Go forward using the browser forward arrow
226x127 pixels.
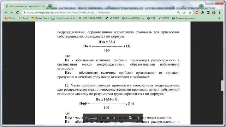click(12, 13)
